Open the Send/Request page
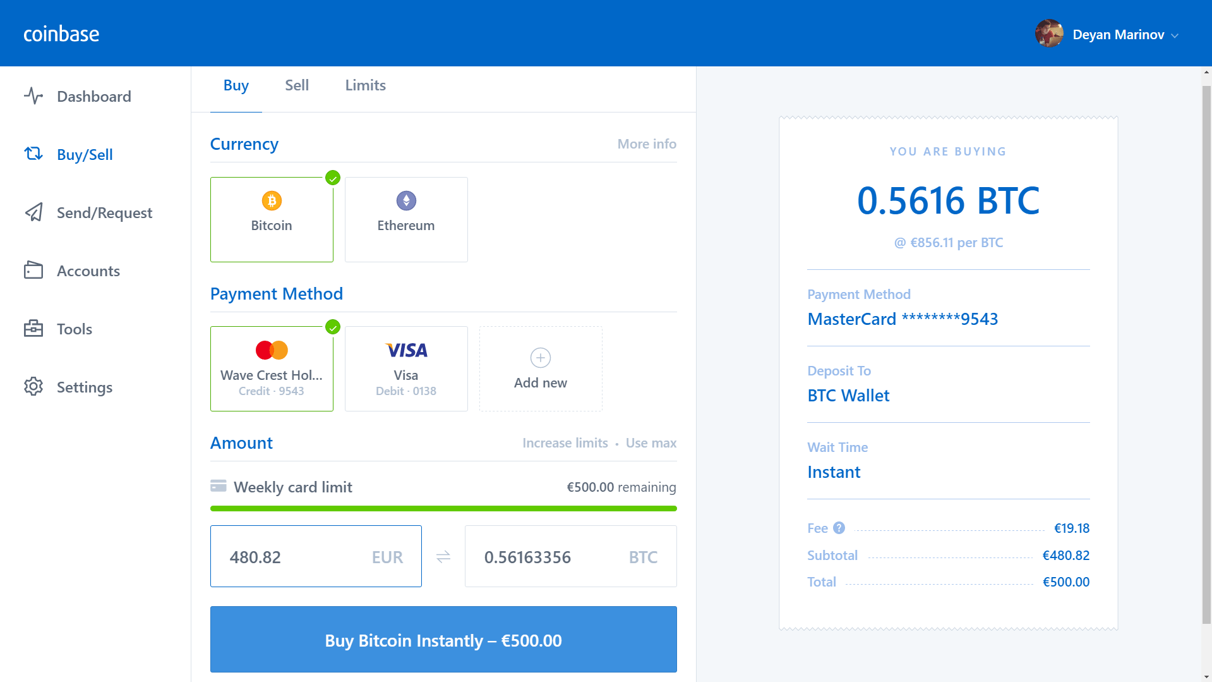The height and width of the screenshot is (682, 1212). pyautogui.click(x=104, y=212)
